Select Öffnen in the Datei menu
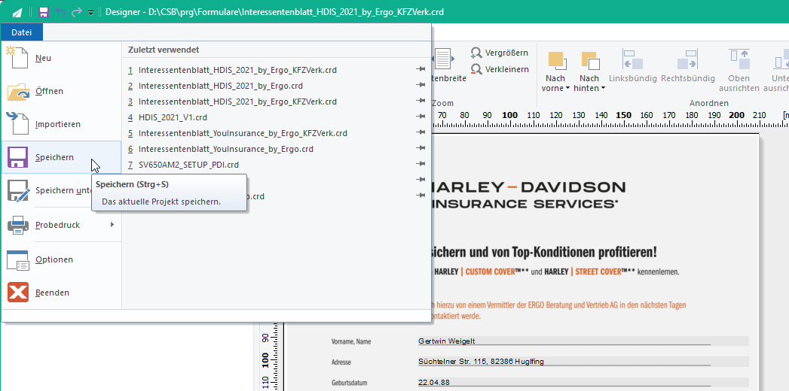 tap(61, 91)
